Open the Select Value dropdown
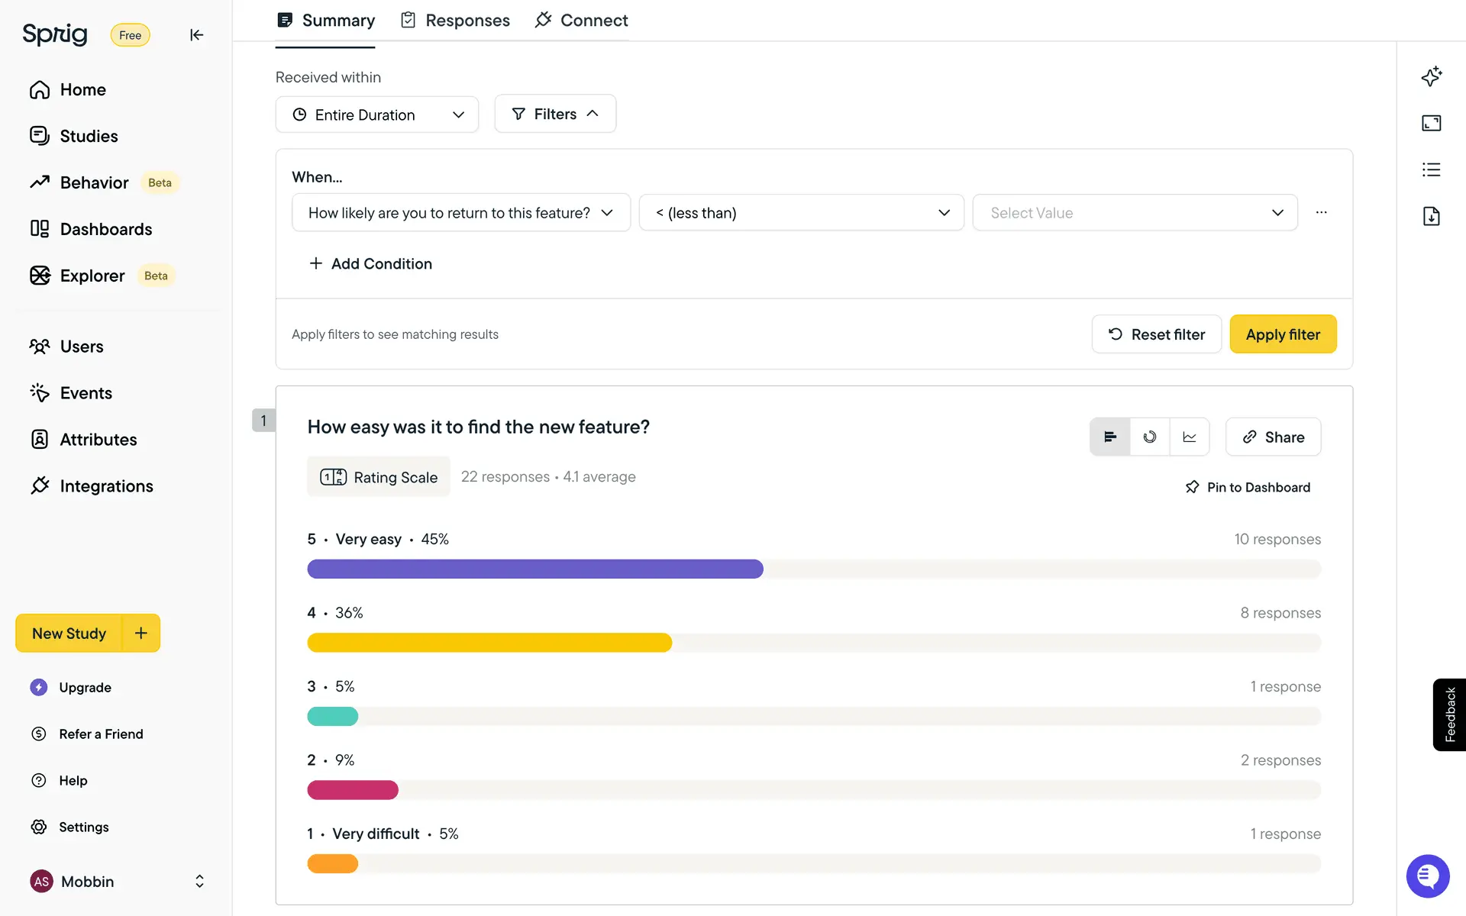The image size is (1466, 916). [1135, 213]
